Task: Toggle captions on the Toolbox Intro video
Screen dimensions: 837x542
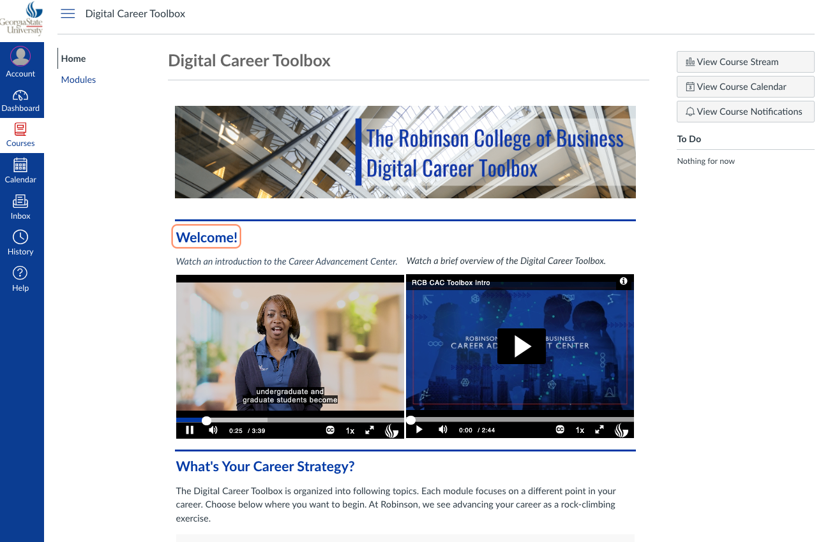Action: click(x=560, y=430)
